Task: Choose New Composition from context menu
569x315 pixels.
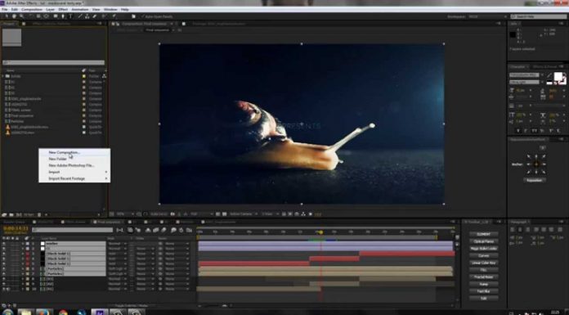Action: [74, 152]
